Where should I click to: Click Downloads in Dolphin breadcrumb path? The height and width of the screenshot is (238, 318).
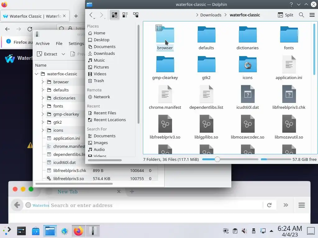pyautogui.click(x=211, y=15)
